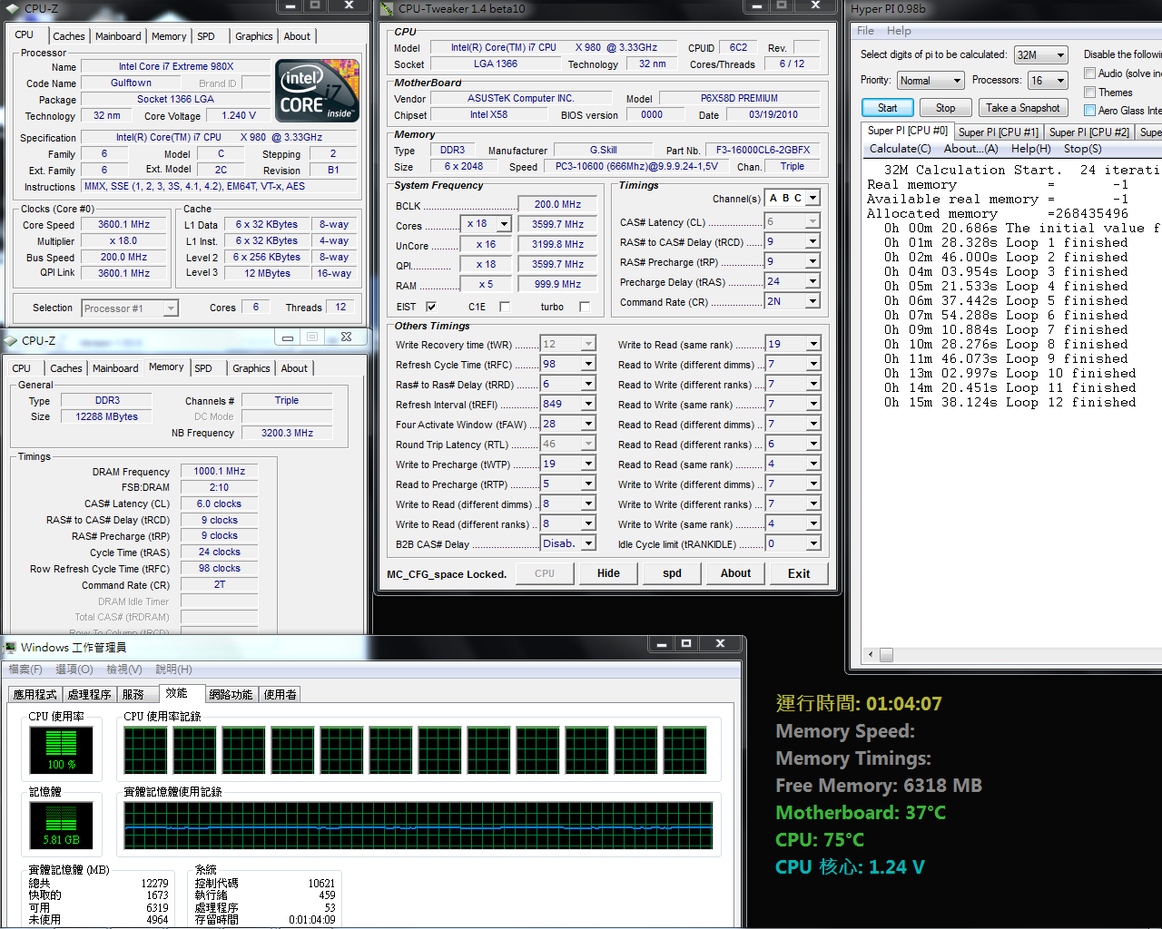The image size is (1162, 929).
Task: Click the 'Motherboard: 37°C' desktop text
Action: pyautogui.click(x=861, y=813)
